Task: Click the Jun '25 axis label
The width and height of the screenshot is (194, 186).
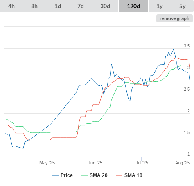Action: (x=95, y=163)
